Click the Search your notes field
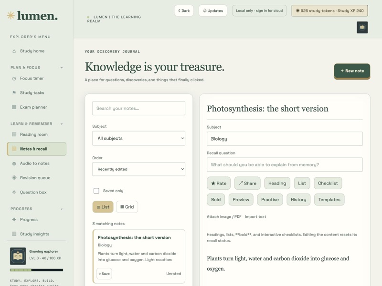 (x=138, y=108)
